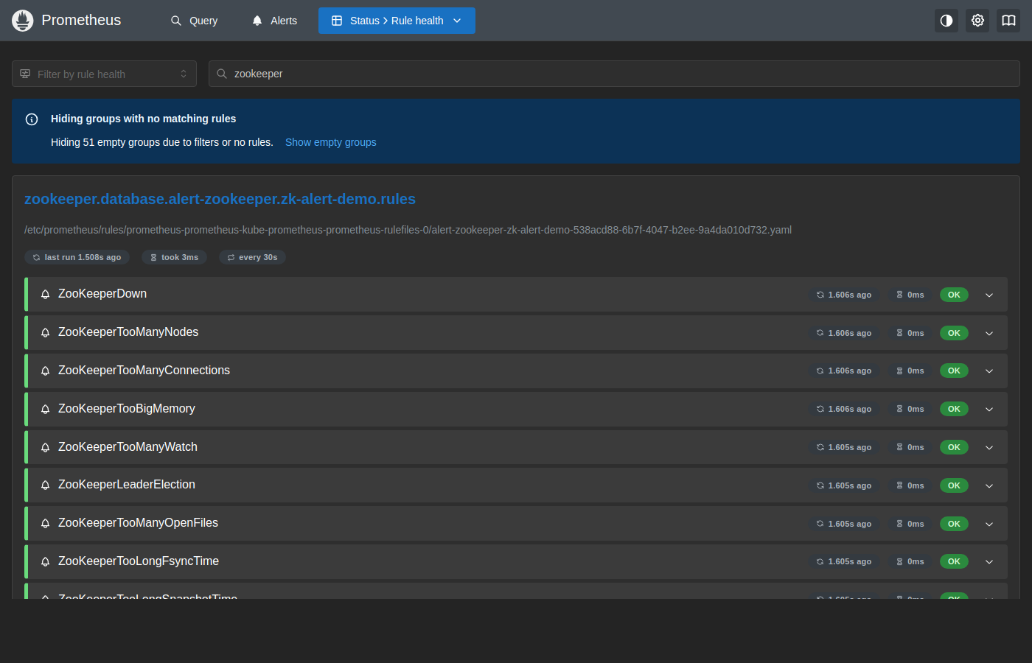
Task: Click the '1.605s ago' badge on ZooKeeperLeaderElection
Action: (x=844, y=485)
